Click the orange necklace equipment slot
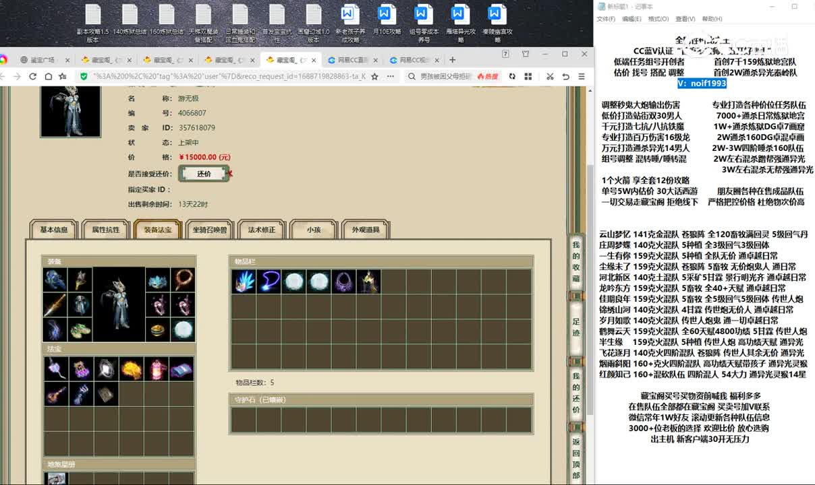This screenshot has height=485, width=815. coord(183,280)
